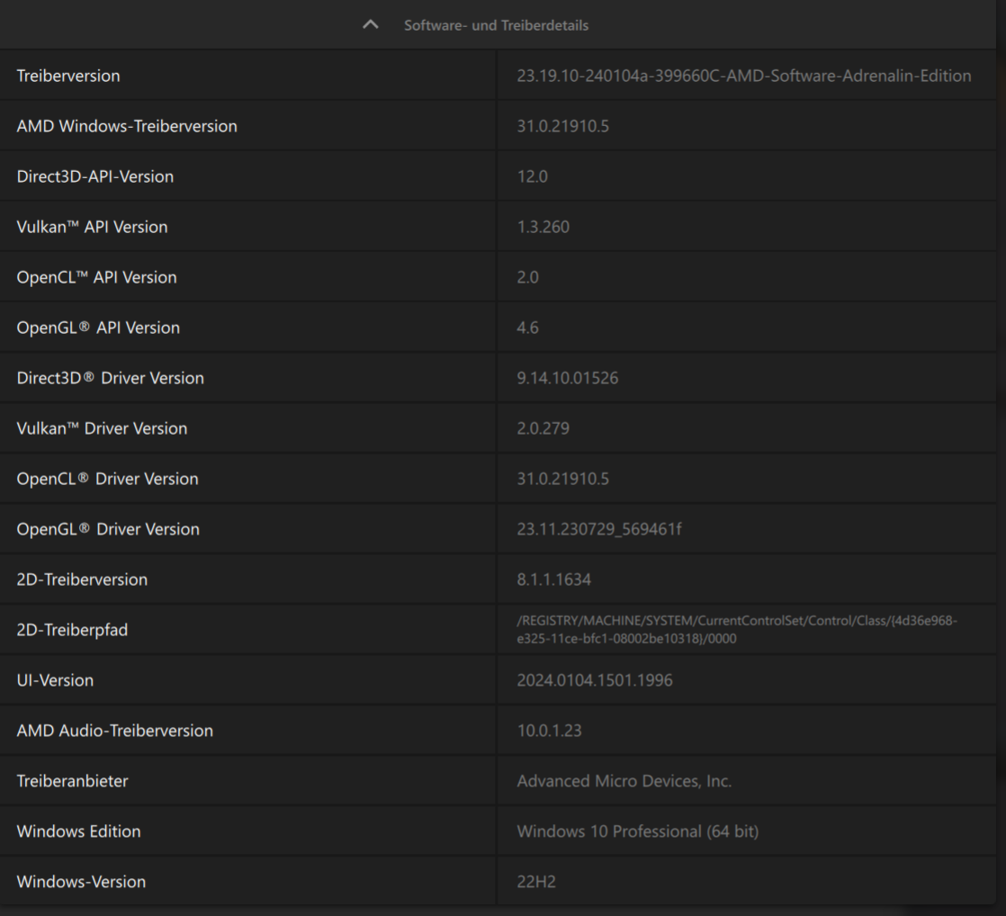Select the UI-Version value 2024.0104.1501.1996
This screenshot has height=916, width=1006.
coord(594,680)
